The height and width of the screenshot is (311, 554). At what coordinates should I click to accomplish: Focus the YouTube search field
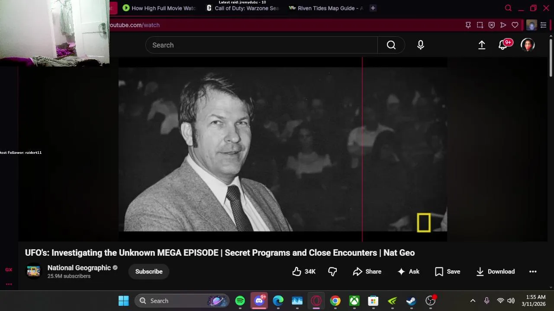pos(261,45)
